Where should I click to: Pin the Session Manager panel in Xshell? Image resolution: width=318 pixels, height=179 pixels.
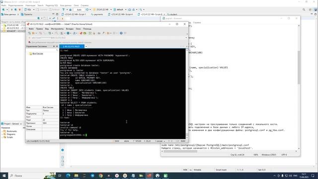54,46
